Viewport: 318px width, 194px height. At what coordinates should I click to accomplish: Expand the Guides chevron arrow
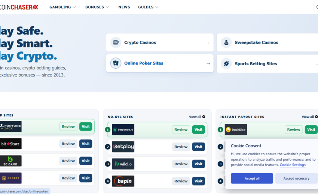pos(157,7)
